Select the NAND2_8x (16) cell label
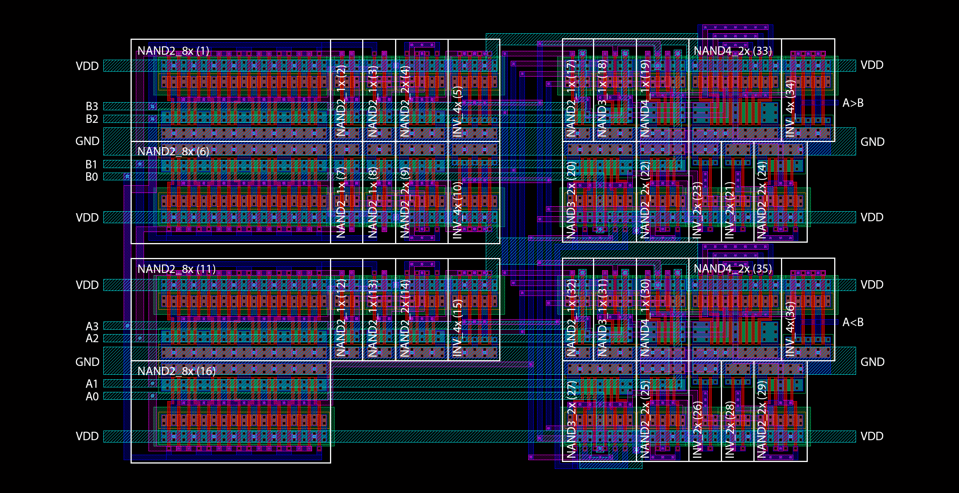959x493 pixels. (x=176, y=371)
